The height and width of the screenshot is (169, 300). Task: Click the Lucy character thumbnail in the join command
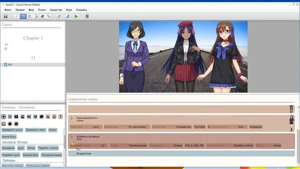point(292,123)
